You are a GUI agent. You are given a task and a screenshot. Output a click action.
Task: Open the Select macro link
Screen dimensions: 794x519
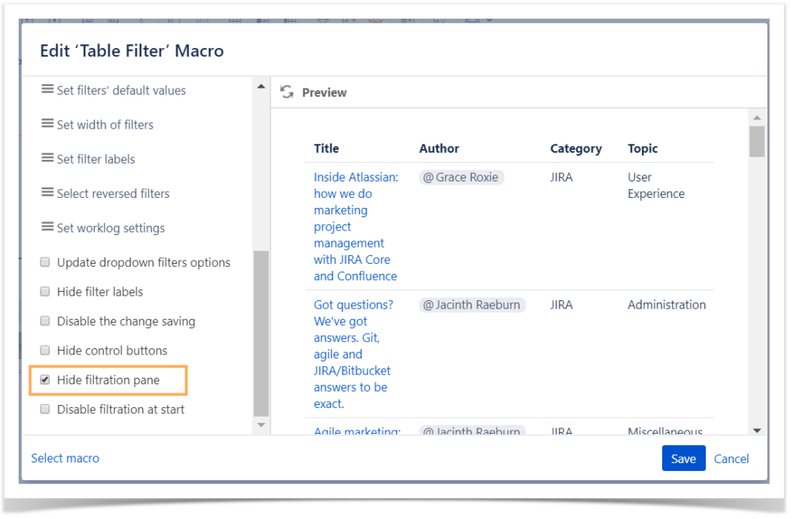65,458
